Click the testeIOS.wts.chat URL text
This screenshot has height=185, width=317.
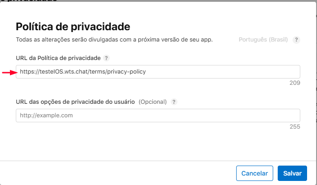(83, 72)
